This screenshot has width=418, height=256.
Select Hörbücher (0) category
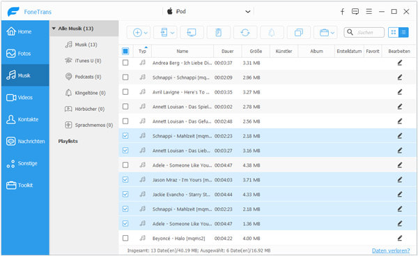coord(85,109)
